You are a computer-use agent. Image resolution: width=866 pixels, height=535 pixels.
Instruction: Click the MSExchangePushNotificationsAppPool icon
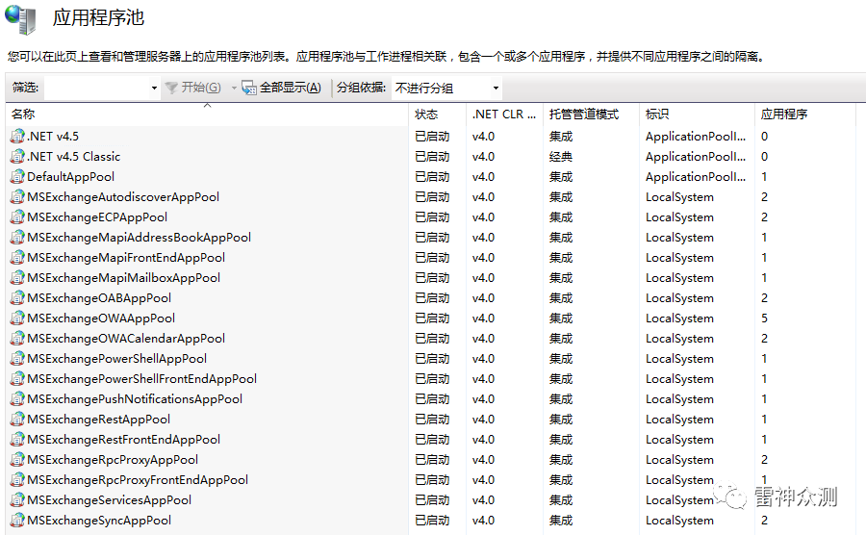[x=17, y=398]
